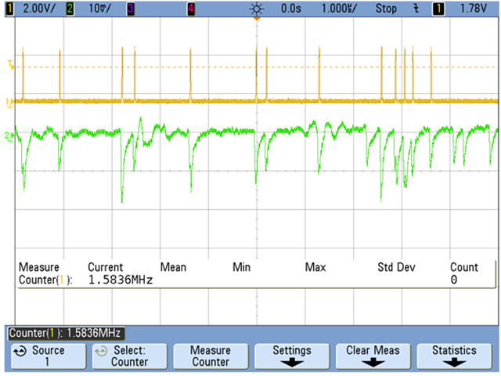Click the Stop run status
This screenshot has height=376, width=501.
386,9
